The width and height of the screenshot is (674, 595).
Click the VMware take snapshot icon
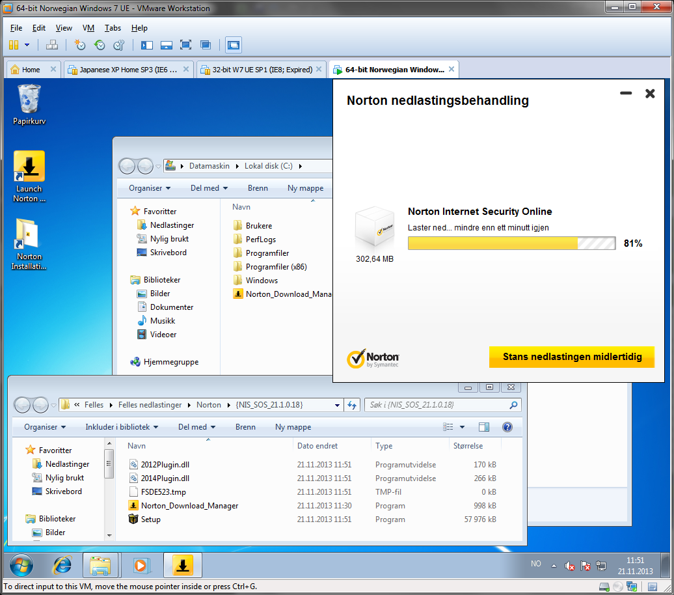click(80, 45)
